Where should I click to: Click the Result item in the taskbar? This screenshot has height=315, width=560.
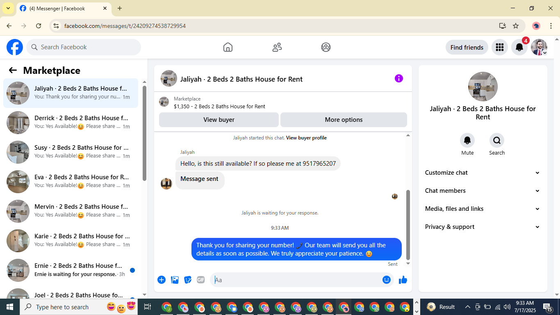point(441,307)
